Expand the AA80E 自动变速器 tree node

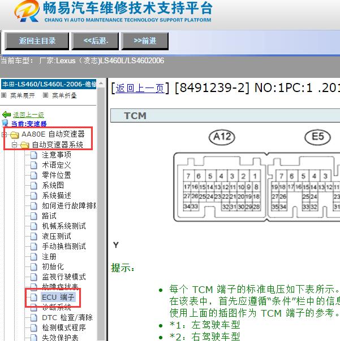tap(4, 134)
